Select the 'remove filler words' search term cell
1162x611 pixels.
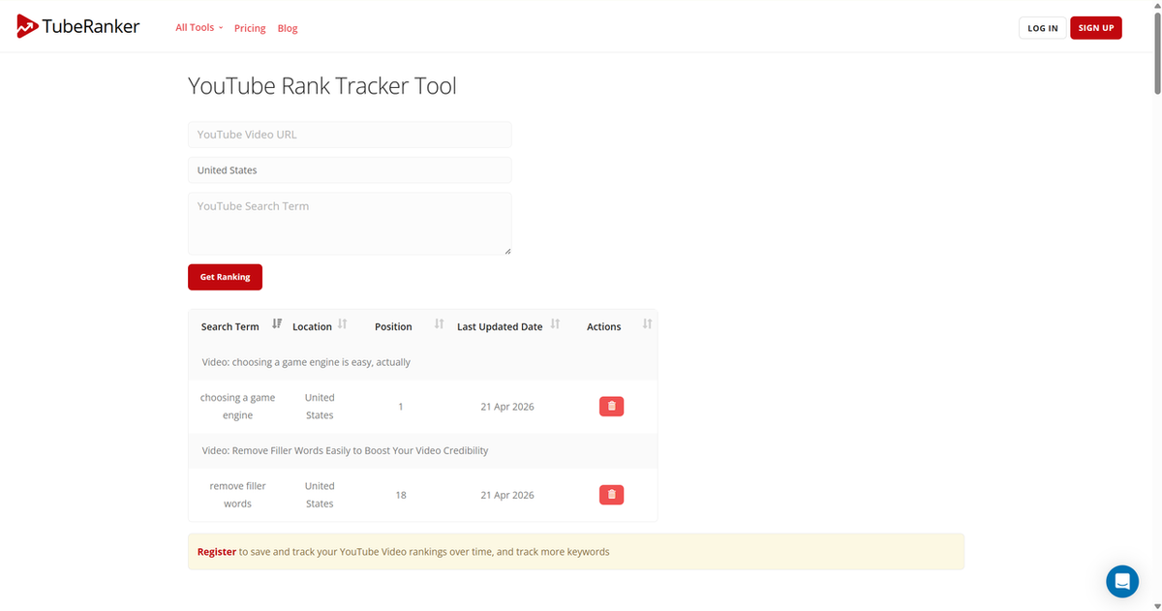237,495
